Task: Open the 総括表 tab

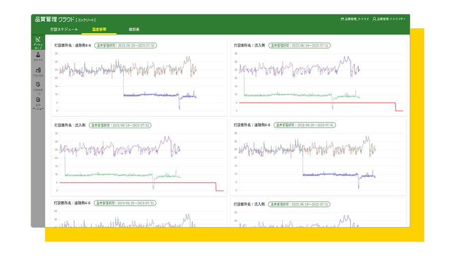Action: pyautogui.click(x=134, y=29)
